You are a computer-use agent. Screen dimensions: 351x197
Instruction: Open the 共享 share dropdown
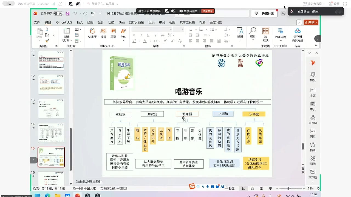(311, 22)
